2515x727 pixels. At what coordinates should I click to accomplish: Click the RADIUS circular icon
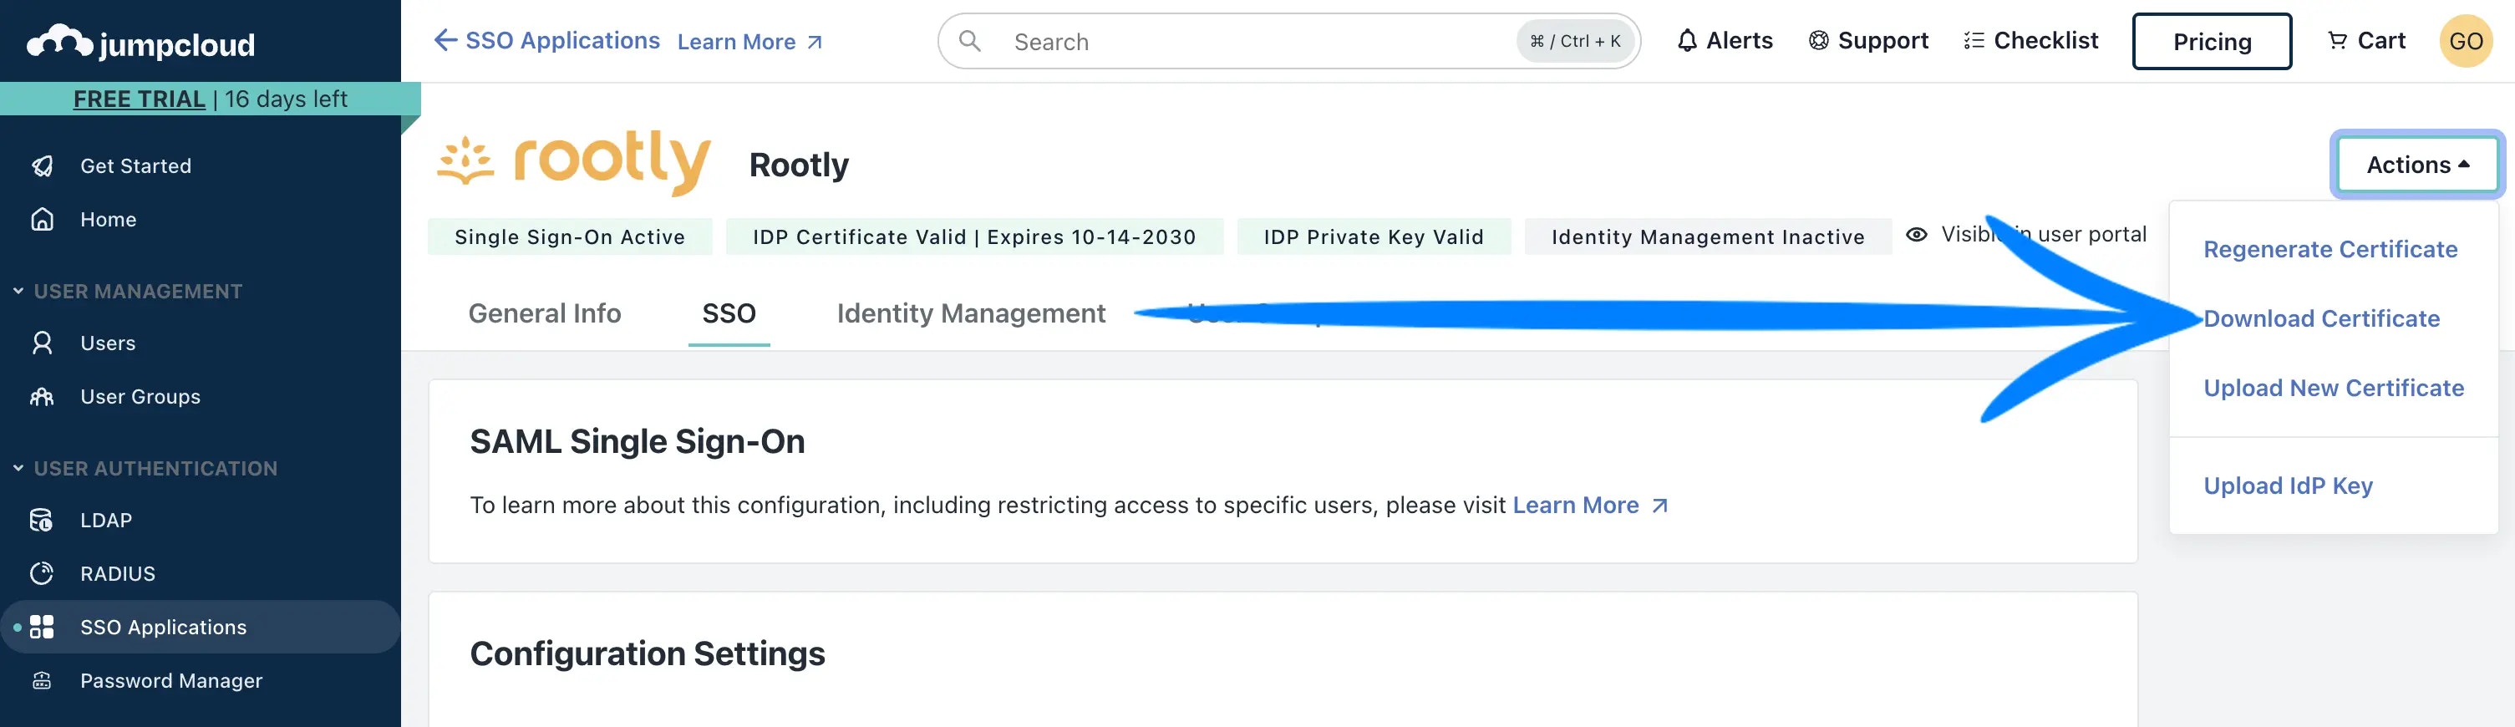click(x=42, y=574)
